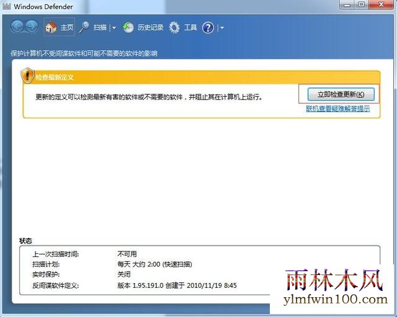Start scan via magnifying glass icon
This screenshot has height=317, width=397.
[x=84, y=27]
